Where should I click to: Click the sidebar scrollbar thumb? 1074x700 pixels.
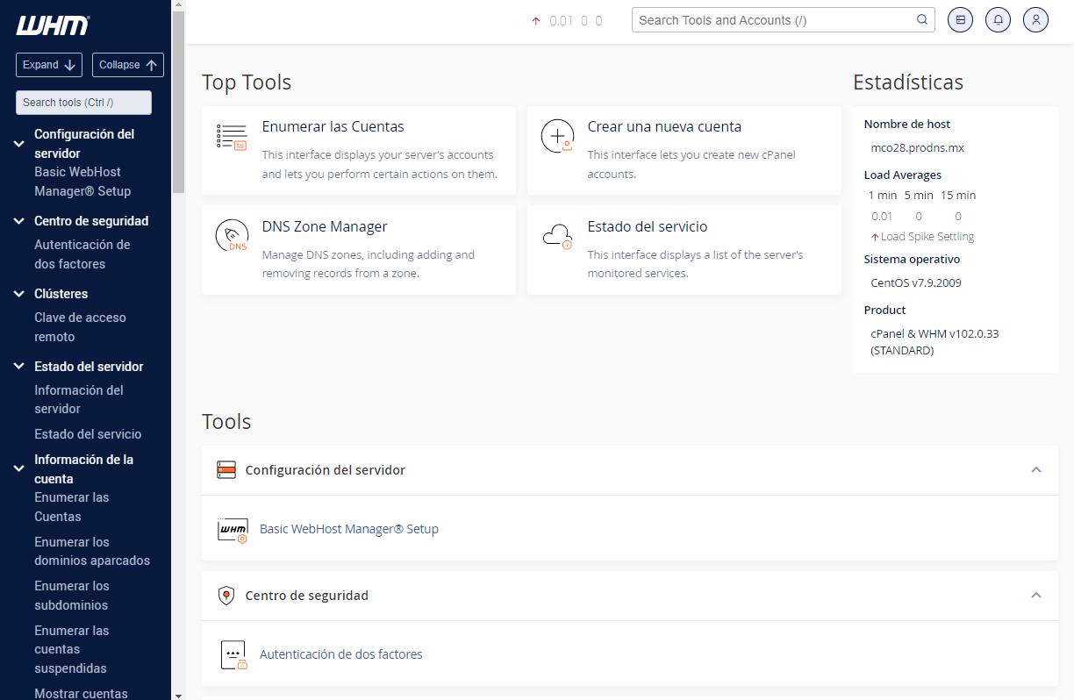coord(178,101)
